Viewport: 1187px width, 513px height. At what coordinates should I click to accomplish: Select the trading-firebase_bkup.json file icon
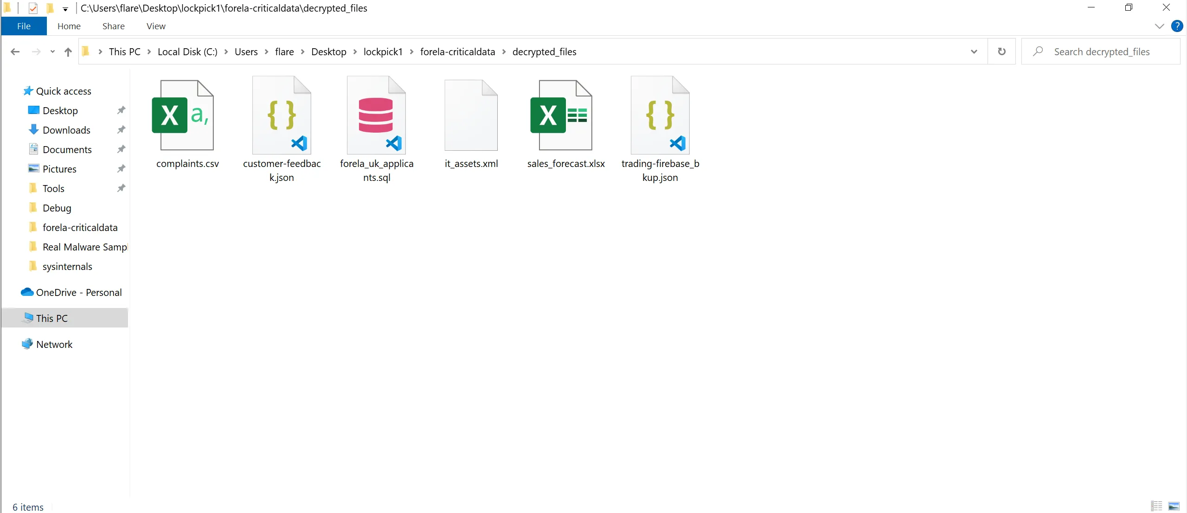click(x=660, y=115)
